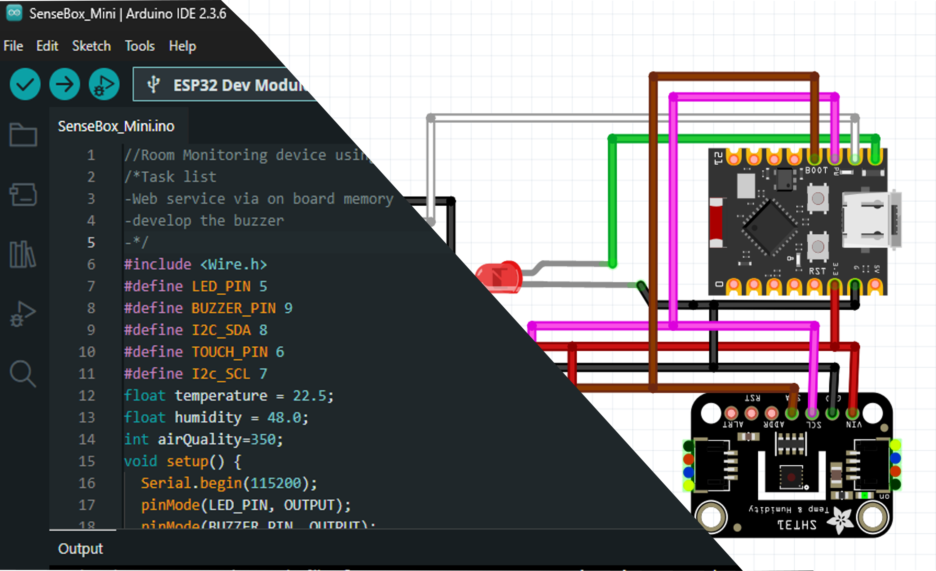
Task: Open the Help menu
Action: coord(182,46)
